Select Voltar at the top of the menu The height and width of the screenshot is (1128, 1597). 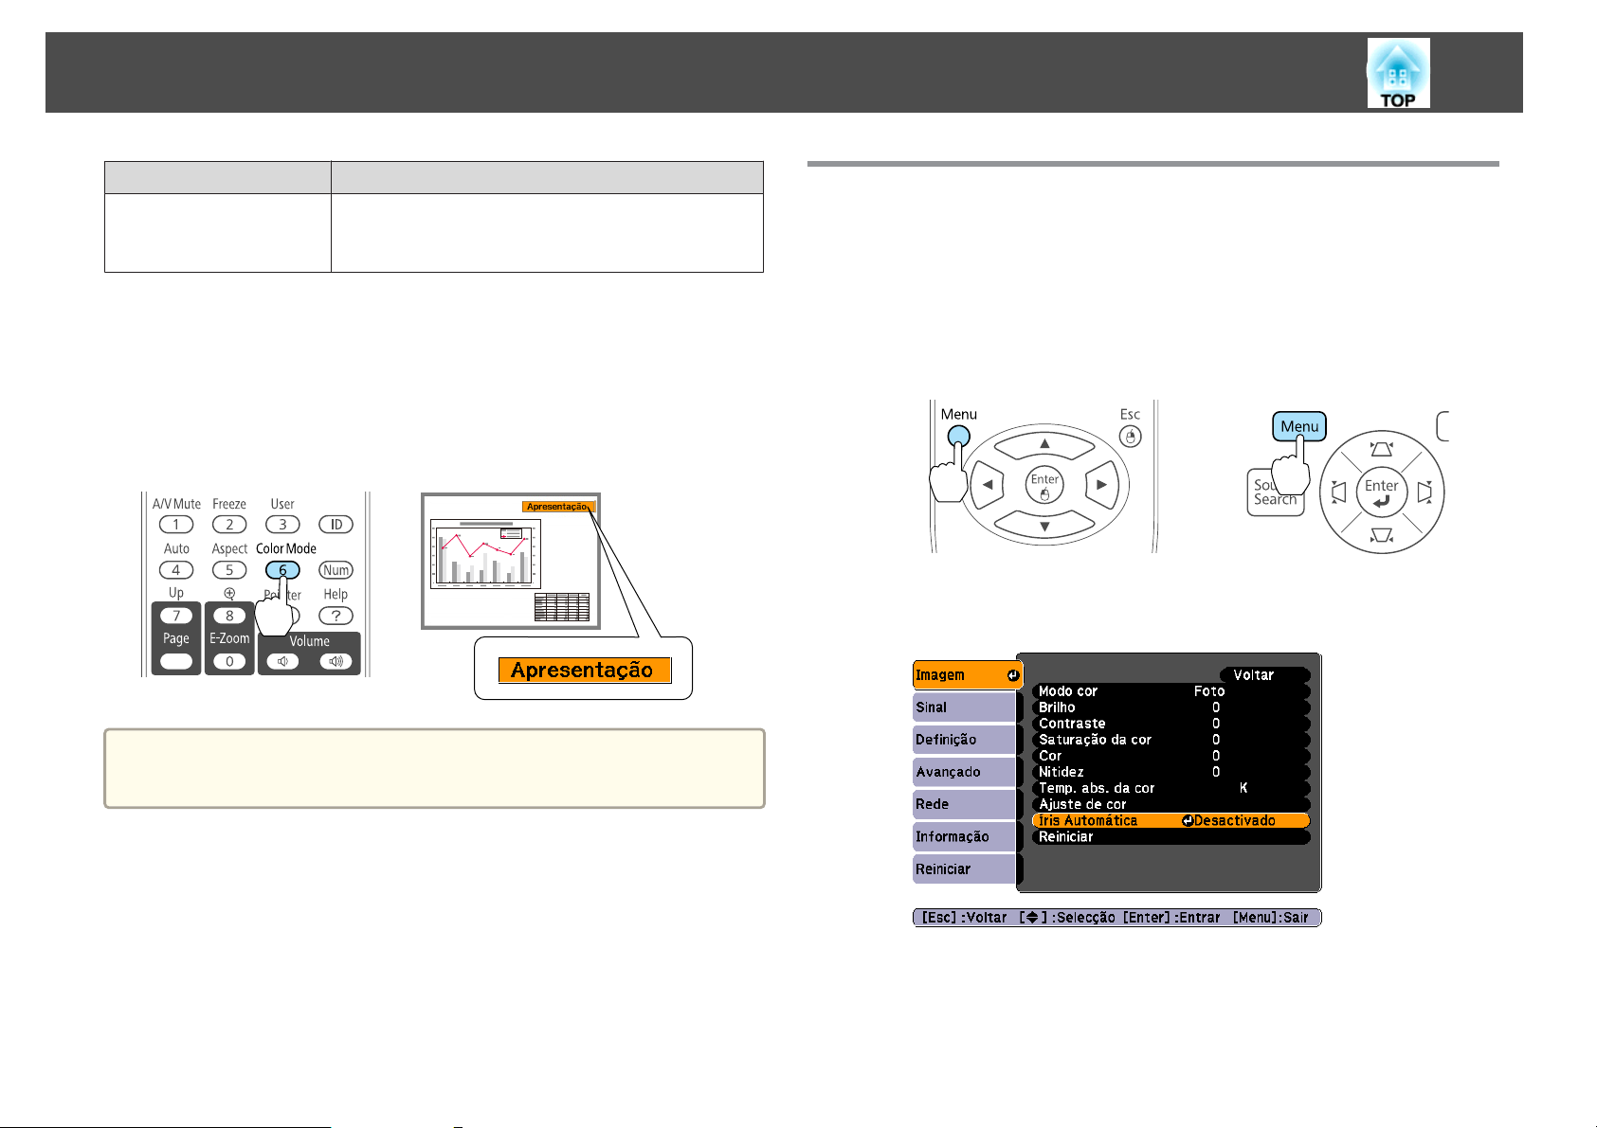[1264, 675]
